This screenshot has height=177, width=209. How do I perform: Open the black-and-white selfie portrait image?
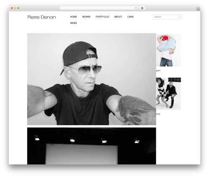point(92,79)
